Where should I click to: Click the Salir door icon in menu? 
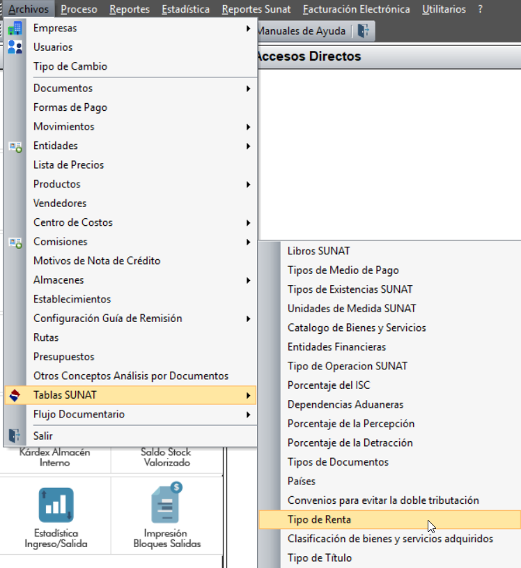(15, 435)
